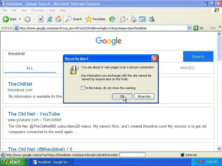Click the page icon in the address bar

coord(17,28)
